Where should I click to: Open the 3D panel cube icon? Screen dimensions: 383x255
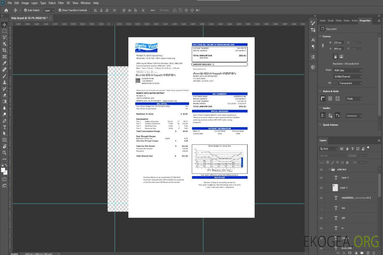pyautogui.click(x=313, y=67)
